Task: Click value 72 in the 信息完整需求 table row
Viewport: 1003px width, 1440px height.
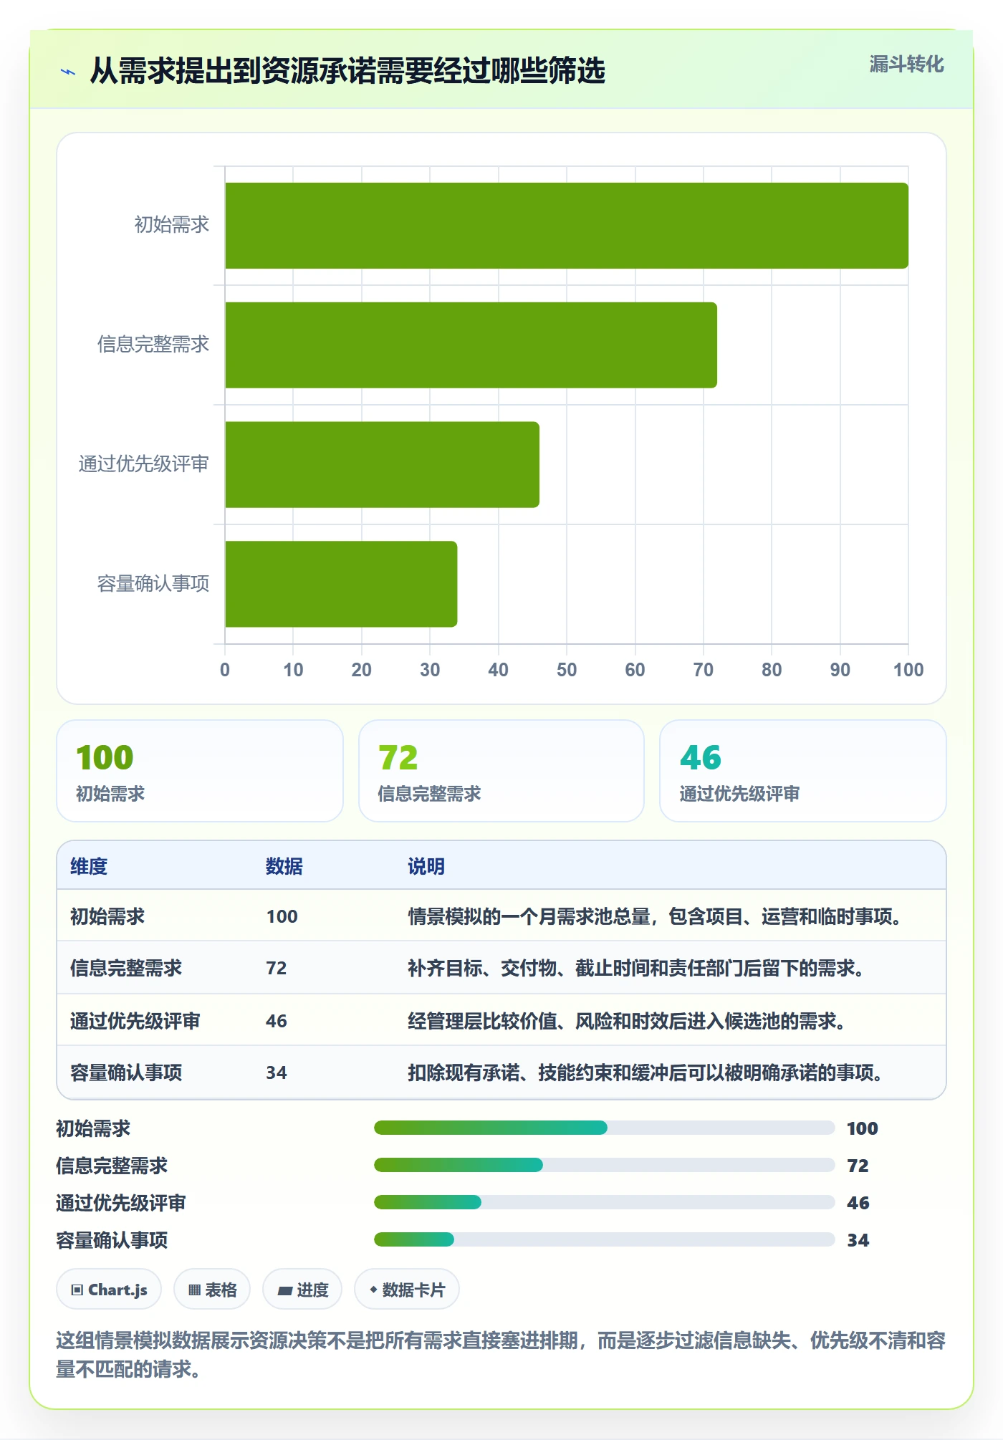Action: (277, 968)
